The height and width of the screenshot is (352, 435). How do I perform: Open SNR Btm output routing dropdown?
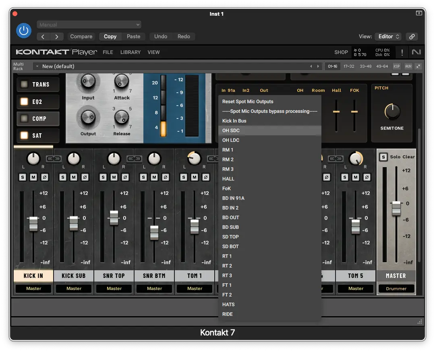click(154, 288)
